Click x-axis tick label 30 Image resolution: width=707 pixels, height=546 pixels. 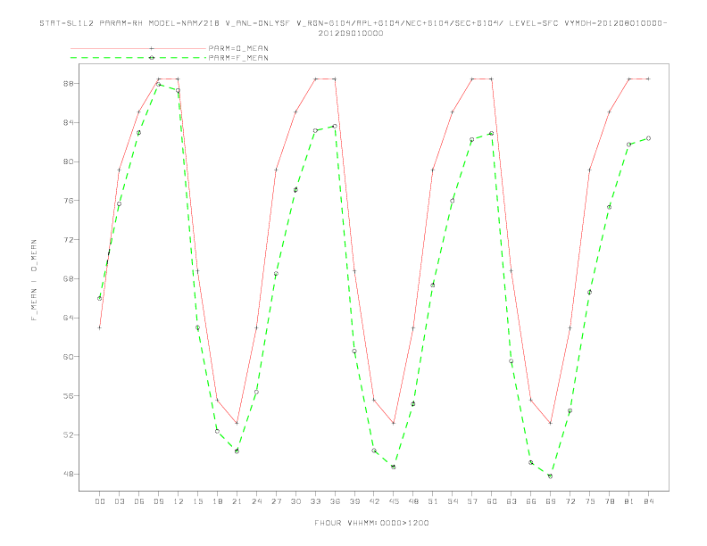(x=295, y=501)
